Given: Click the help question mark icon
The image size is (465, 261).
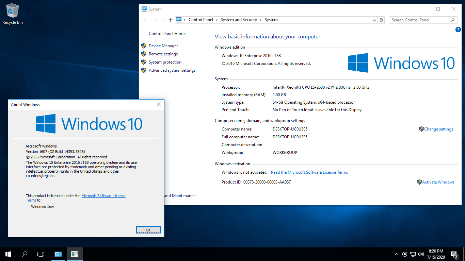Looking at the screenshot, I should point(458,30).
